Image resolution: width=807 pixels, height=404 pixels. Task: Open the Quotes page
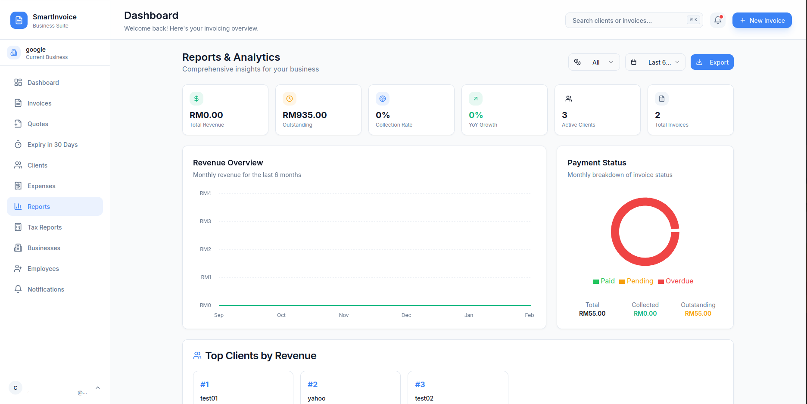click(x=55, y=124)
